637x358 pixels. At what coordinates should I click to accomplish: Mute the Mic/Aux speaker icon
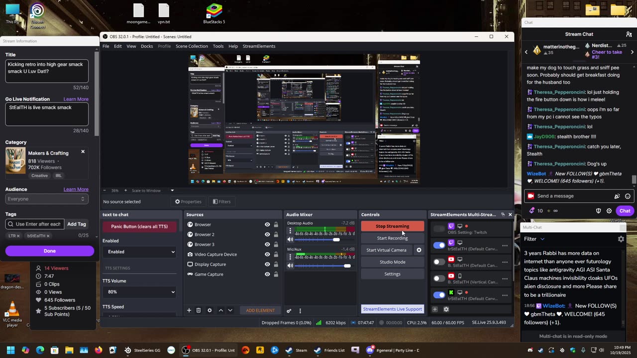pos(290,266)
